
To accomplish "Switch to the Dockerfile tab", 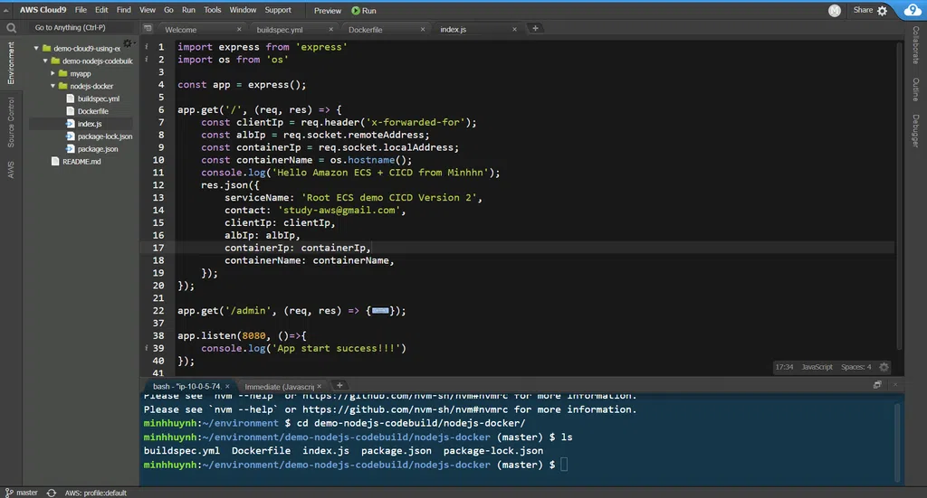I will [x=365, y=30].
